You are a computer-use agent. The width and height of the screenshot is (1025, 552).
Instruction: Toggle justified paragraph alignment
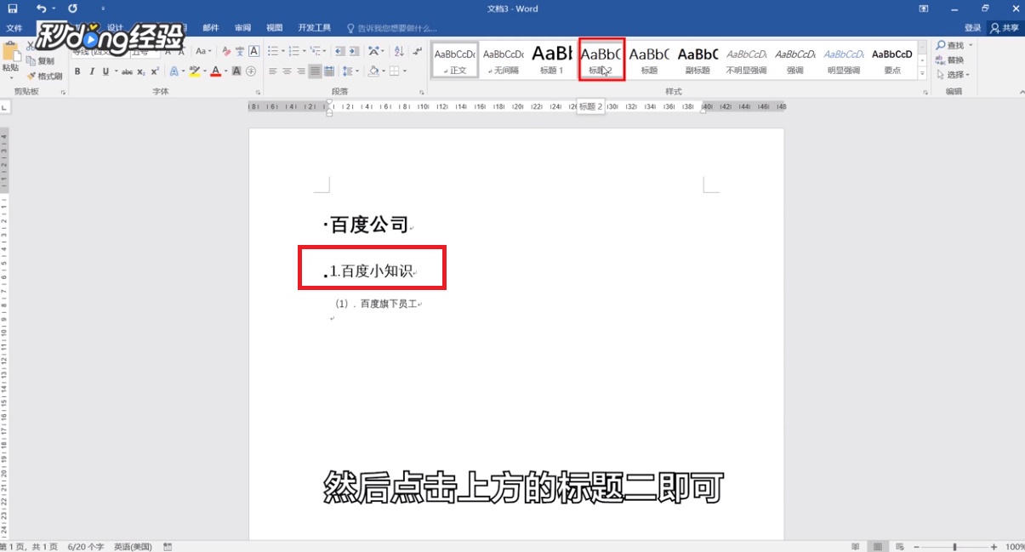click(316, 71)
